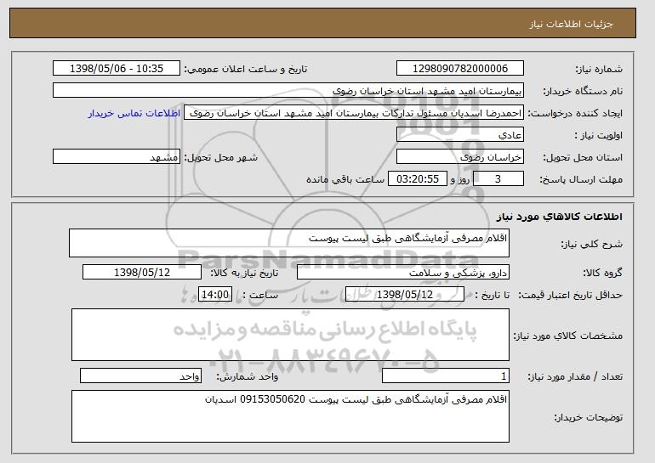The image size is (655, 463).
Task: Click the توضیحات خریدار text area
Action: (x=290, y=416)
